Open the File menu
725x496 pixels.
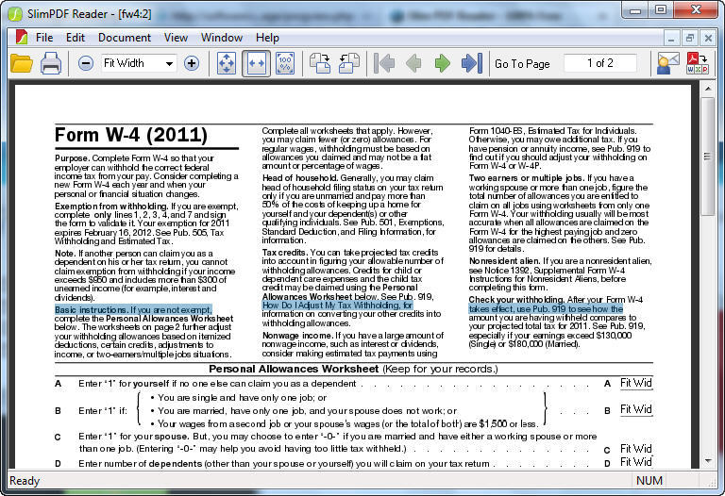pyautogui.click(x=44, y=38)
